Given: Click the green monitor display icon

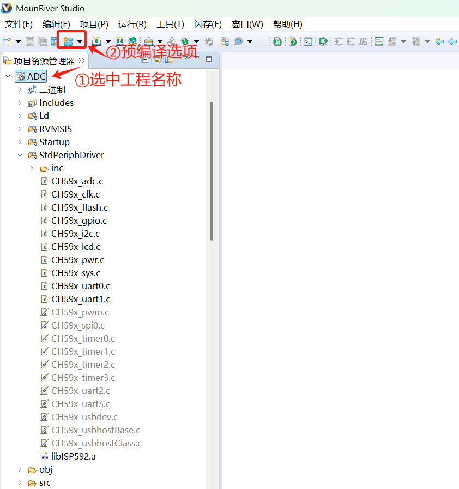Looking at the screenshot, I should (379, 41).
